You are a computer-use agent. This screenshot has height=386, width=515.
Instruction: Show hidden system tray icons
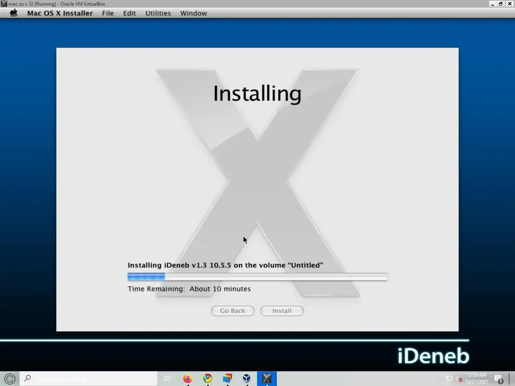click(x=439, y=379)
